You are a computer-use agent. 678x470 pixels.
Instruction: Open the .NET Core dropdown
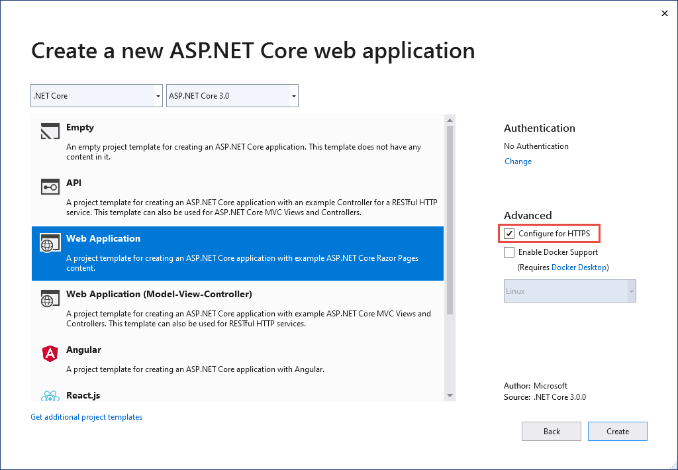[x=96, y=95]
